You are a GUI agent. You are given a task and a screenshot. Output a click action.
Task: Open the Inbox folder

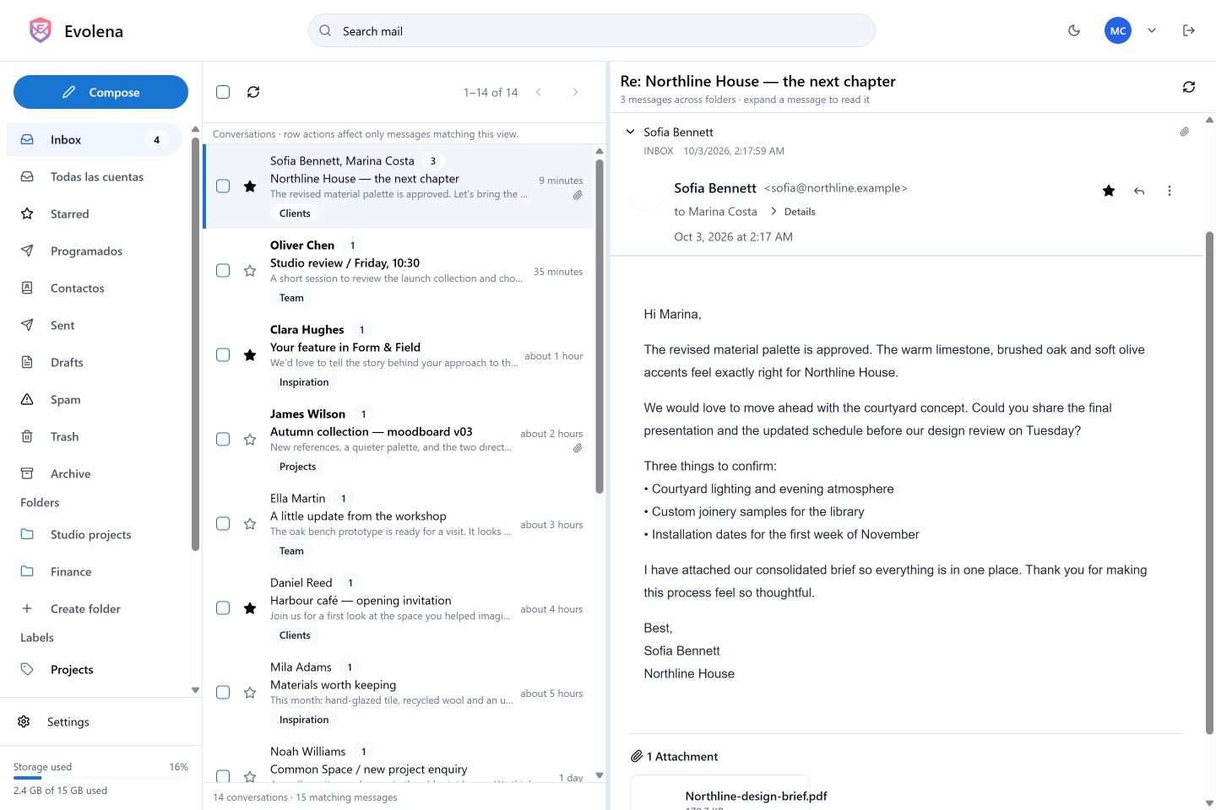(95, 140)
